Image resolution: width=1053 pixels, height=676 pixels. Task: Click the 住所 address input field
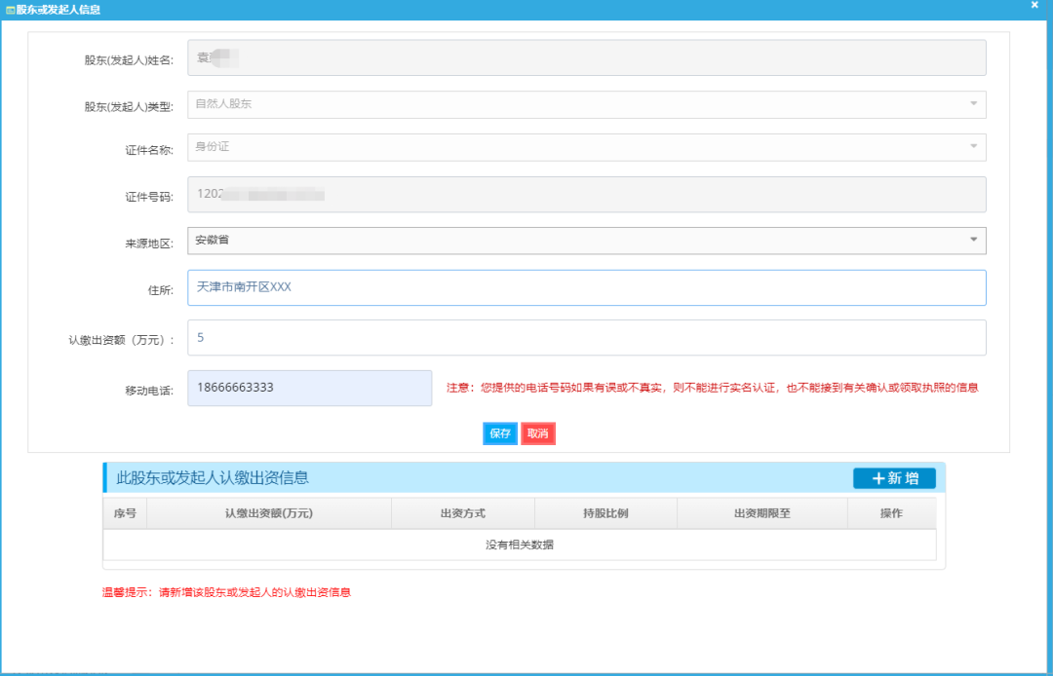click(x=586, y=287)
